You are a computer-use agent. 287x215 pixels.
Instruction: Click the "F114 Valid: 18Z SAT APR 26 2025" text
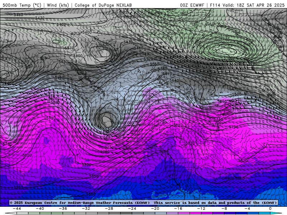247,5
